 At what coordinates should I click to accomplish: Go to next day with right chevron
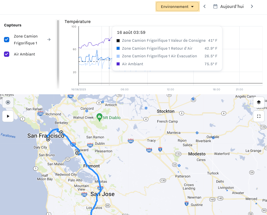[252, 6]
